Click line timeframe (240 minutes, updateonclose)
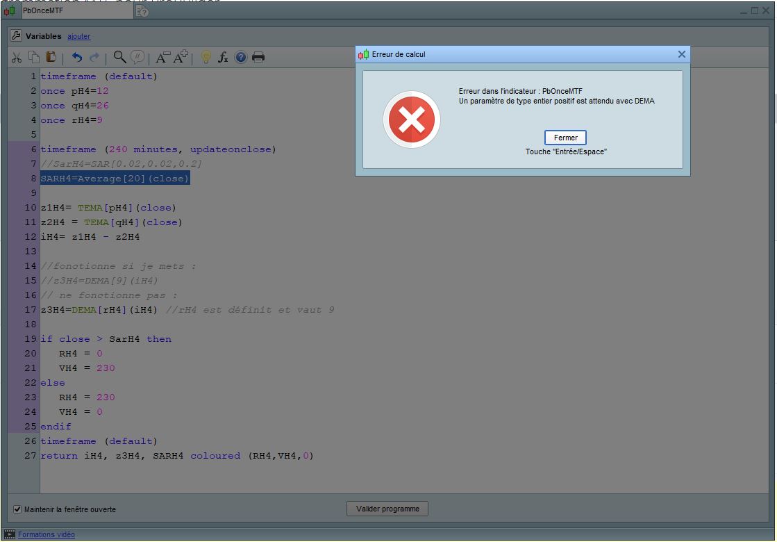 pos(158,149)
